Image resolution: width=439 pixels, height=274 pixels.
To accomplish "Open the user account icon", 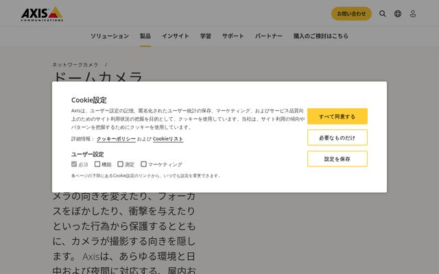I will tap(413, 14).
